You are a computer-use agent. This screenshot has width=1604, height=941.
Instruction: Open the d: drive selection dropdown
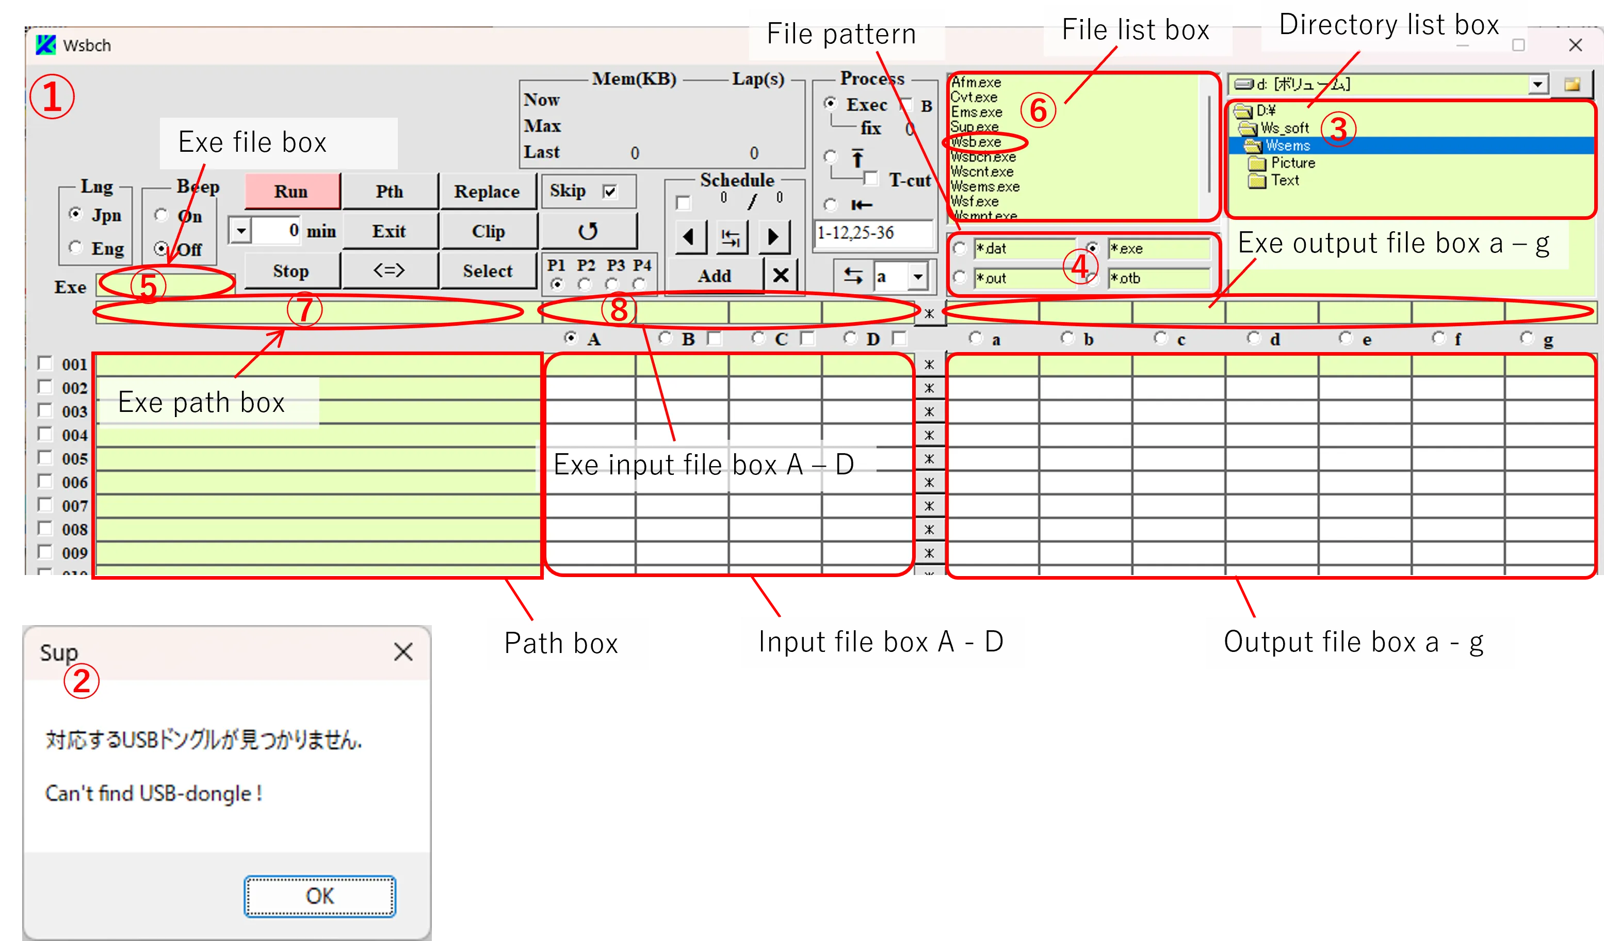[1538, 84]
